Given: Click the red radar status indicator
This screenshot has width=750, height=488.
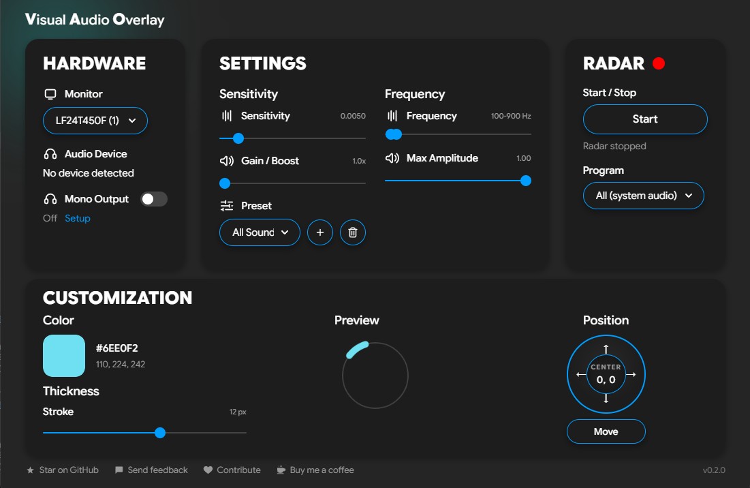Looking at the screenshot, I should (x=659, y=63).
